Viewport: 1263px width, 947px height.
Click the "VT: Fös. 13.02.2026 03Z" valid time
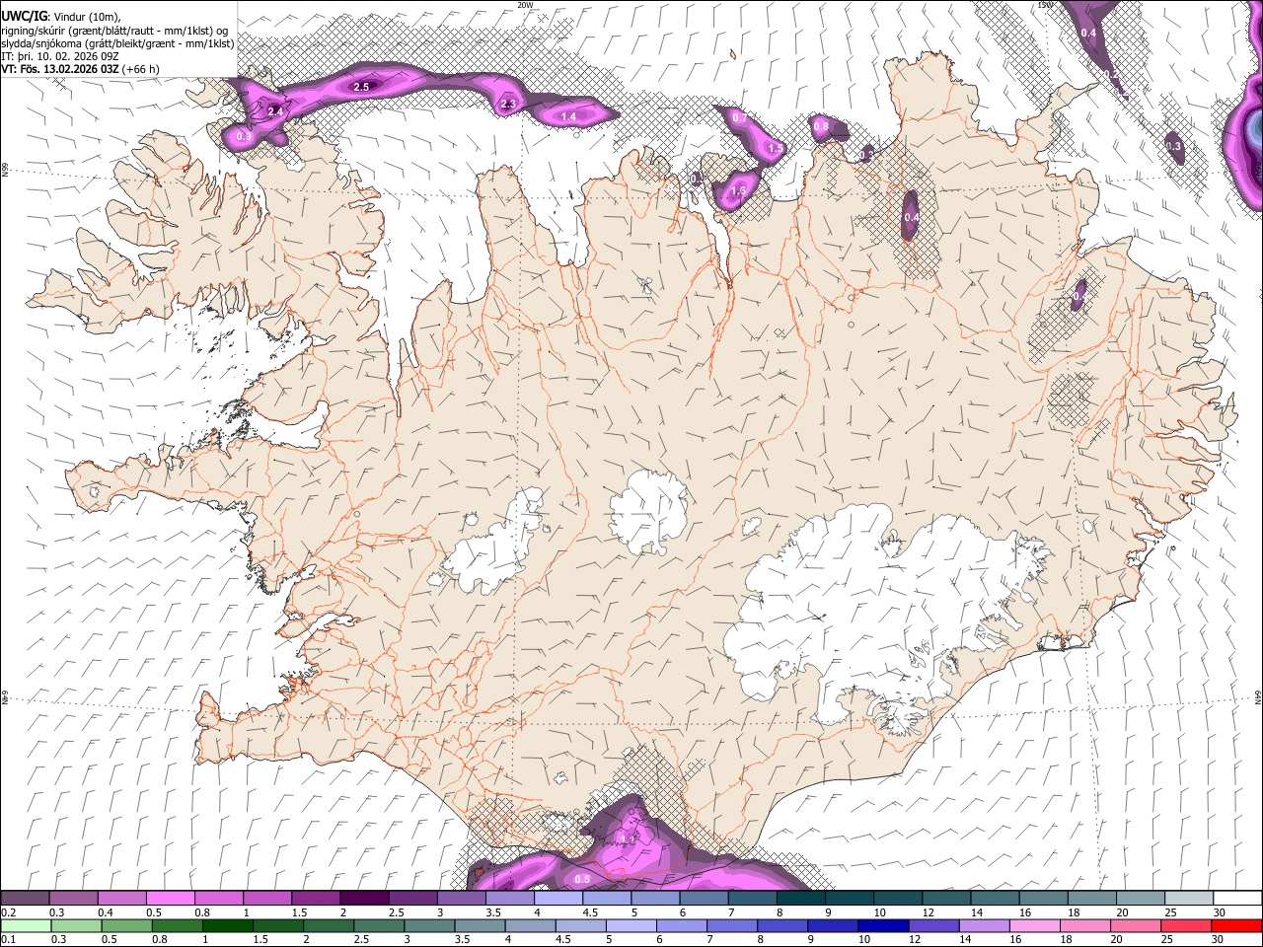pos(61,69)
